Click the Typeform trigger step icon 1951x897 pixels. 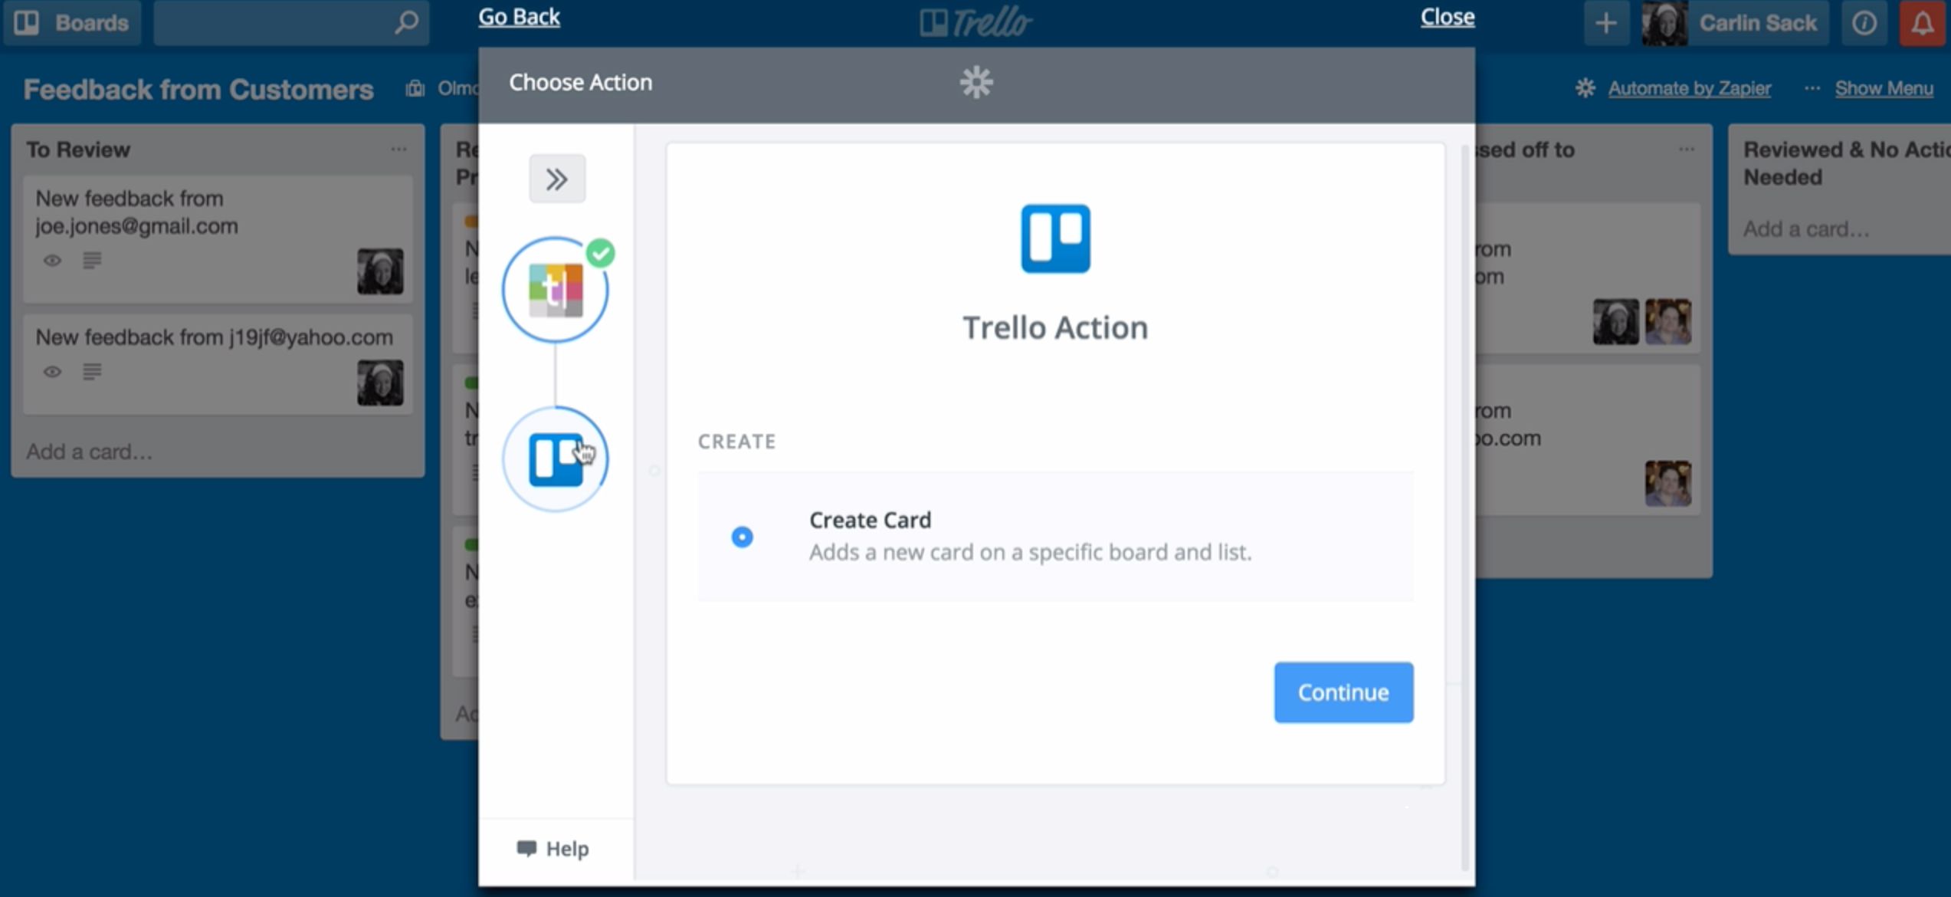pos(556,290)
